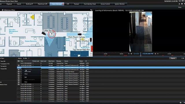
Task: Choose Close in the alarm context menu
Action: pyautogui.click(x=26, y=74)
